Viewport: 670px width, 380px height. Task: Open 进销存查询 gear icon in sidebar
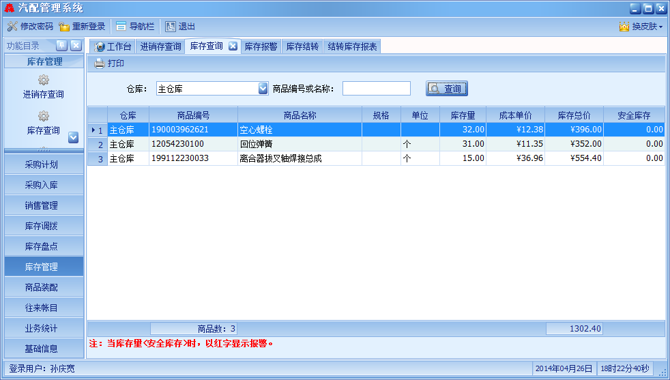coord(44,81)
